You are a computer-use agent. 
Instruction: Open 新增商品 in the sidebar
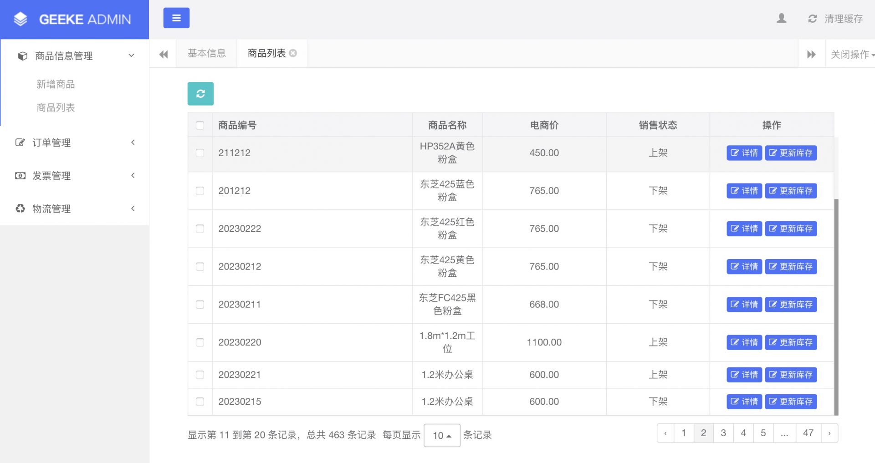tap(56, 84)
